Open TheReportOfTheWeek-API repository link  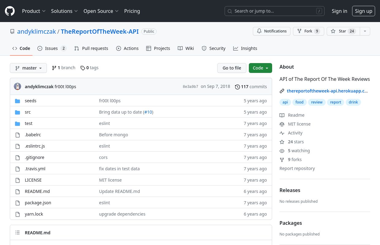click(x=100, y=32)
